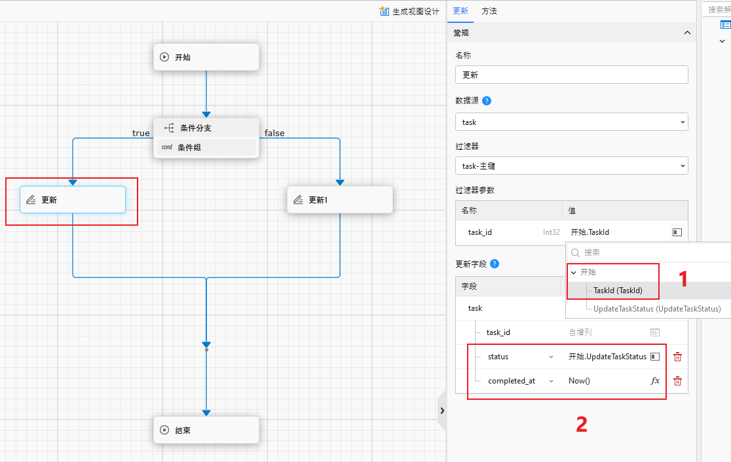This screenshot has height=462, width=731.
Task: Collapse the 常规 section chevron
Action: 687,33
